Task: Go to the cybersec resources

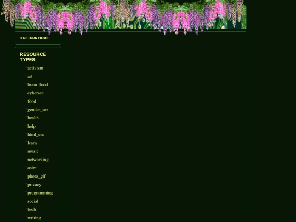Action: coord(36,93)
